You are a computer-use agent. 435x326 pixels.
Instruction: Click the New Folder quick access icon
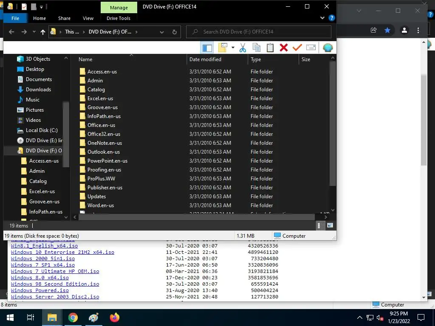click(34, 7)
